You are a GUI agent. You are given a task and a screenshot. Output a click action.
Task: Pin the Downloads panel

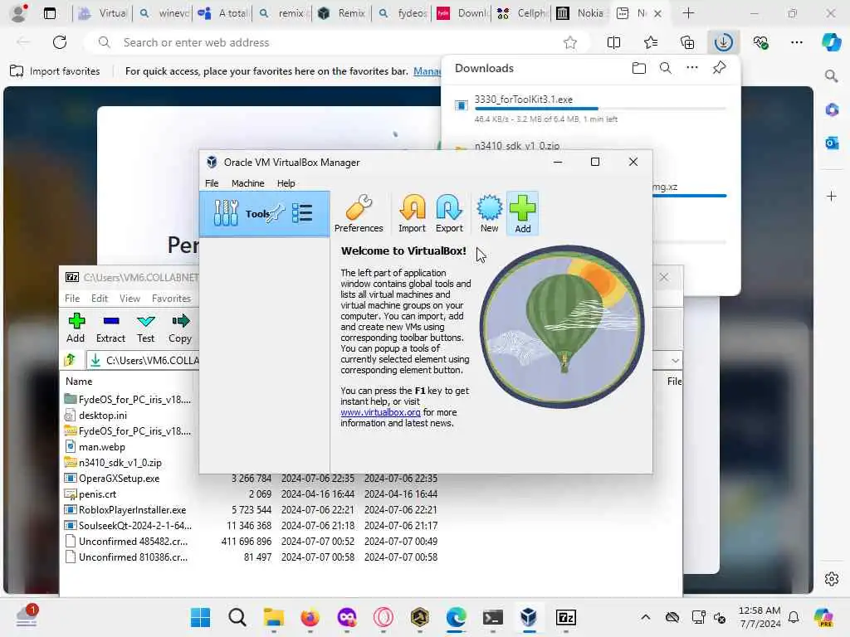(720, 68)
